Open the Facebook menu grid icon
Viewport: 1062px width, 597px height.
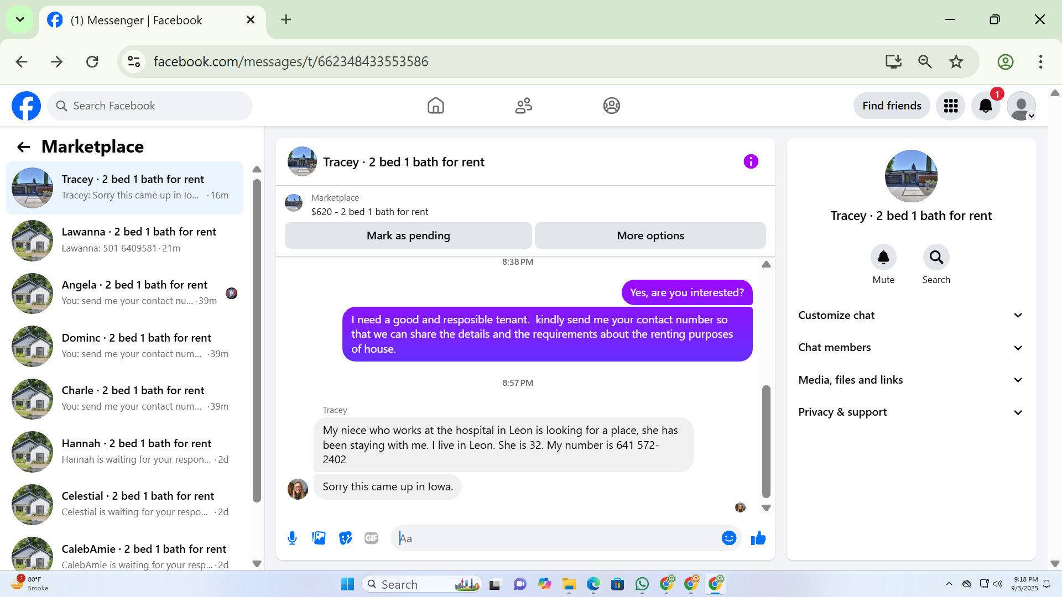[x=950, y=106]
